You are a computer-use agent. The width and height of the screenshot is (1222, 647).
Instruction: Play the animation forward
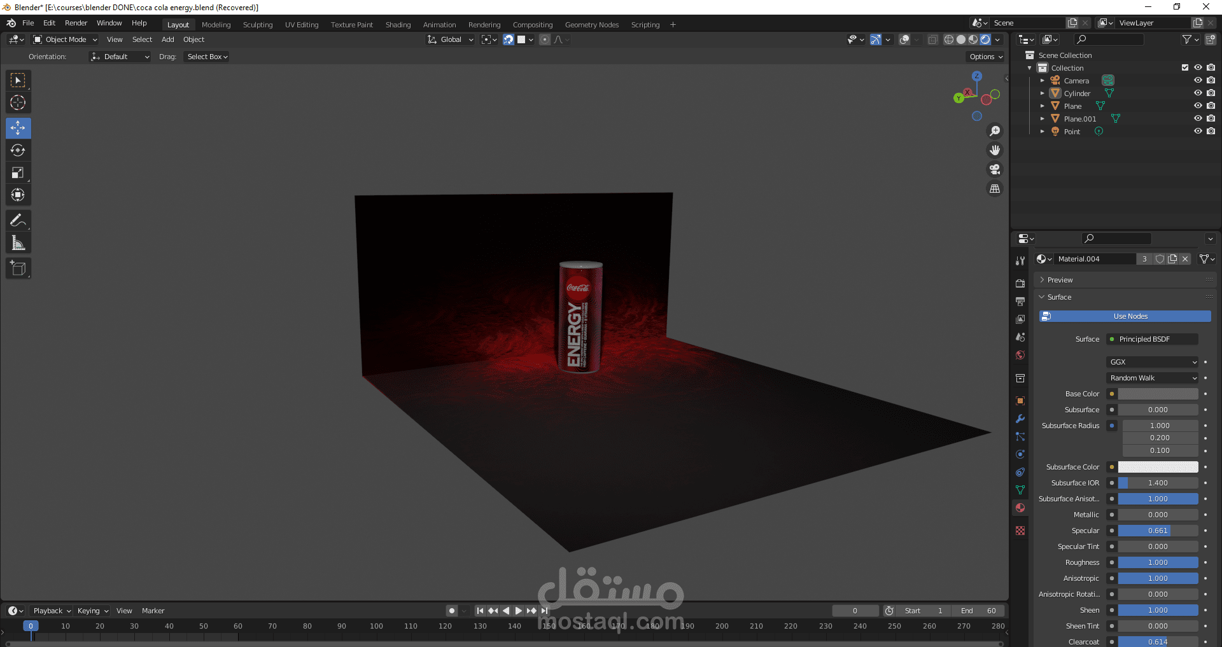tap(519, 611)
